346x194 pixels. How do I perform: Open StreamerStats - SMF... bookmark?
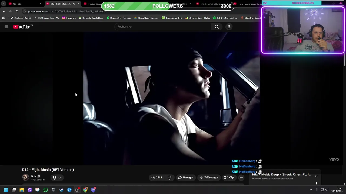coord(198,18)
